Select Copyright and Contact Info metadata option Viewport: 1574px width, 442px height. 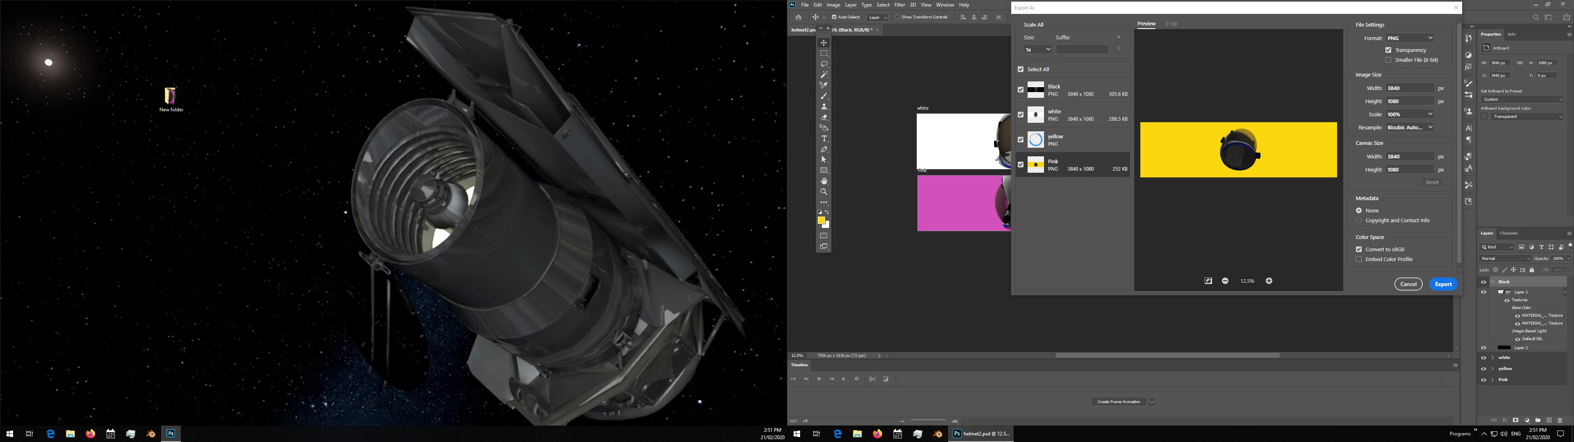[x=1359, y=221]
